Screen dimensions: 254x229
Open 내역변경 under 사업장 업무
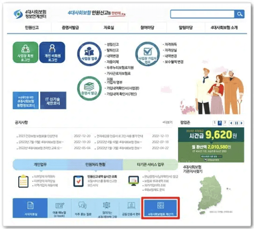tap(112, 56)
